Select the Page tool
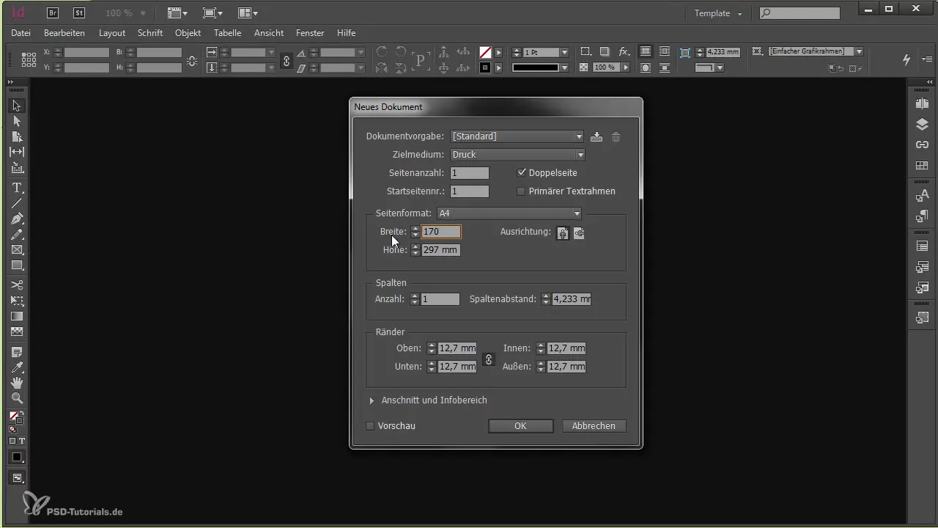 (17, 136)
